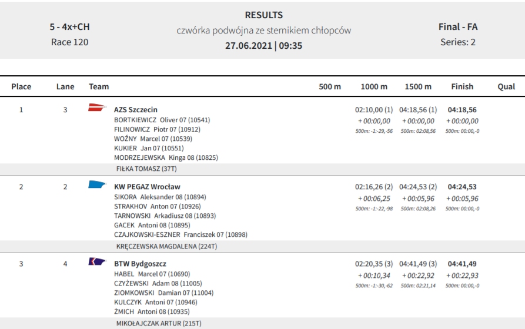Click the 1500 m column header

418,87
